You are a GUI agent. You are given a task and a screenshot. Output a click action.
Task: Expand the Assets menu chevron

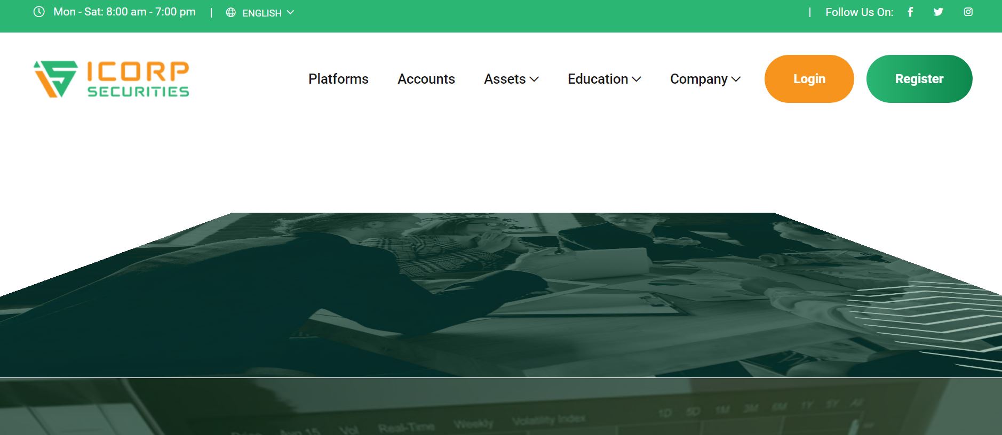(534, 79)
